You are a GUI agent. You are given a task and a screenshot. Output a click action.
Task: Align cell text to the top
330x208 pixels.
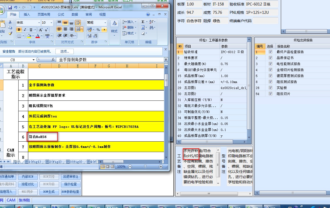click(x=59, y=23)
